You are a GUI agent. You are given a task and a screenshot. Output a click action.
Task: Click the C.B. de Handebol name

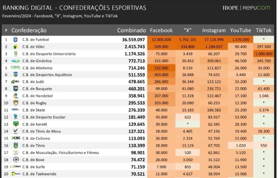tap(37, 96)
